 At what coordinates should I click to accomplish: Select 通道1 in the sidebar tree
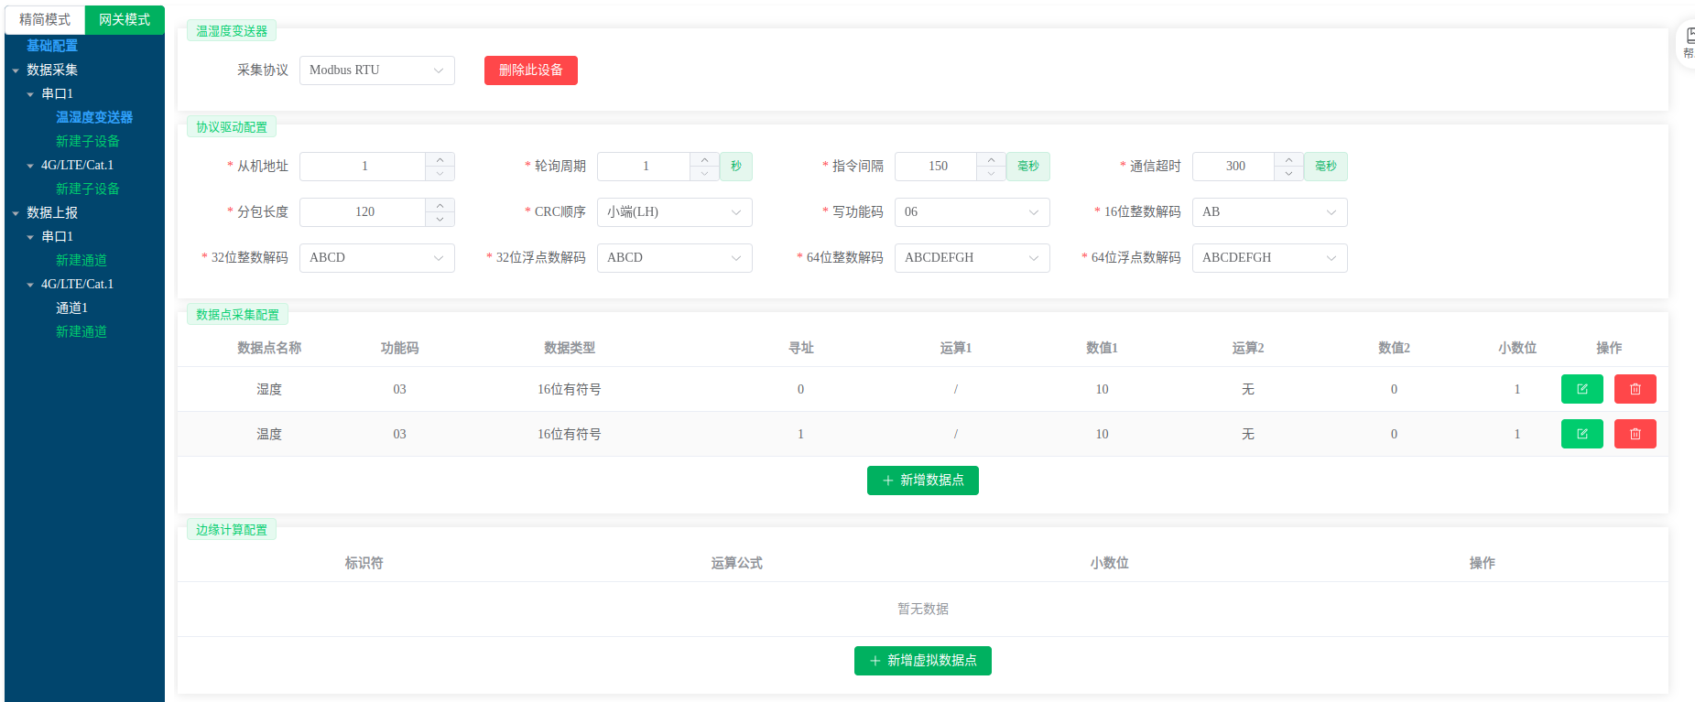[71, 308]
